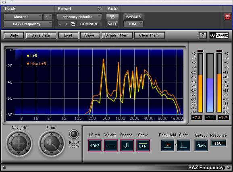Screen dimensions: 233x172
Task: Open the 'e' insert selector dropdown
Action: click(48, 17)
